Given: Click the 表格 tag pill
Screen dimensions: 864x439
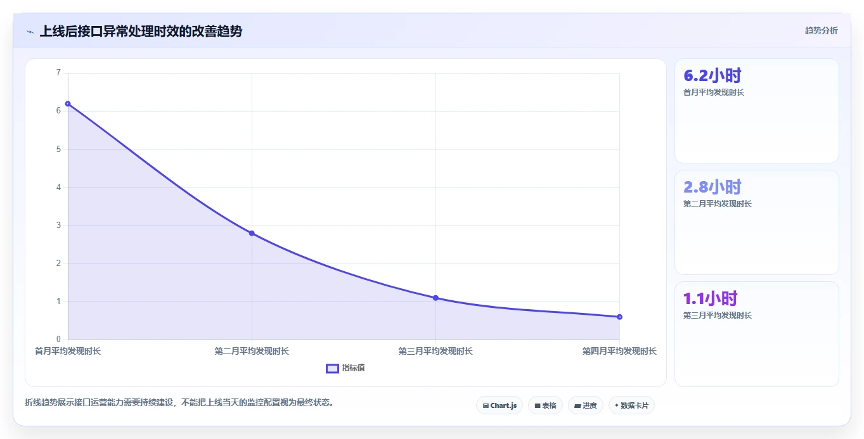Looking at the screenshot, I should pos(545,405).
